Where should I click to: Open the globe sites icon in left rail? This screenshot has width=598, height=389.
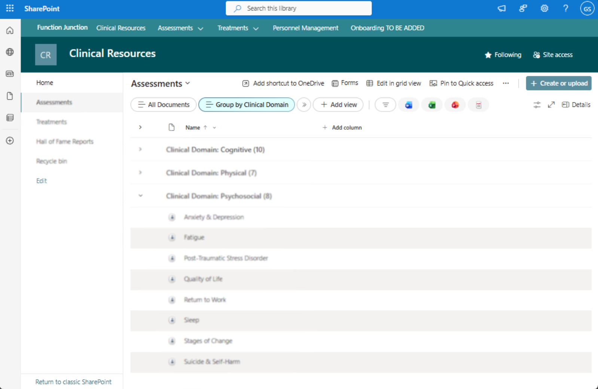coord(10,52)
